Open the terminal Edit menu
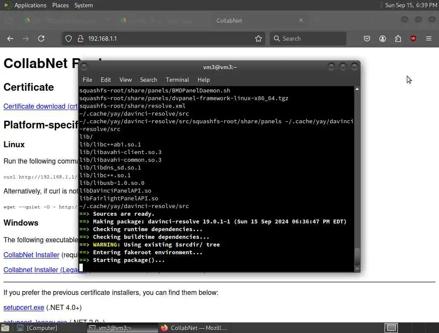439x333 pixels. [105, 80]
